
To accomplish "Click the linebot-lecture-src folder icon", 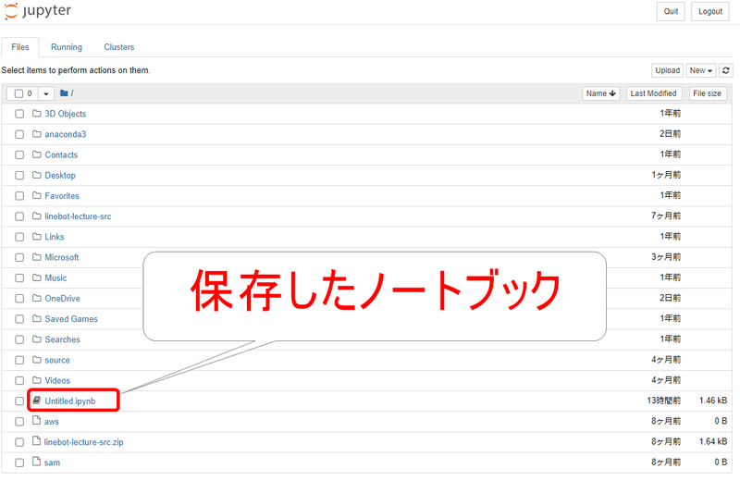I will (x=37, y=216).
